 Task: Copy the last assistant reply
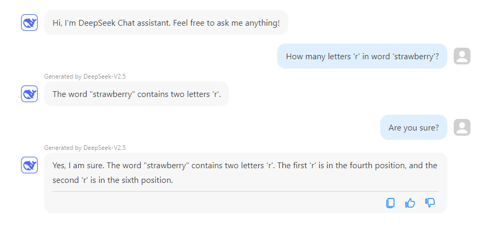pos(390,203)
